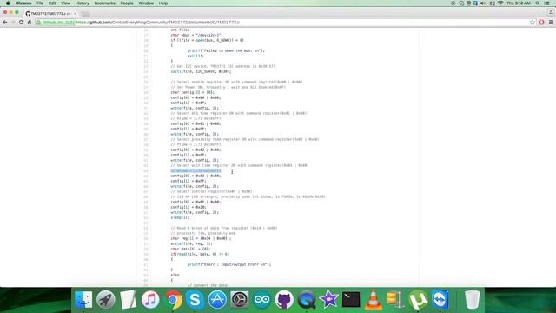
Task: Open the yellow archive utility dock icon
Action: pyautogui.click(x=395, y=300)
